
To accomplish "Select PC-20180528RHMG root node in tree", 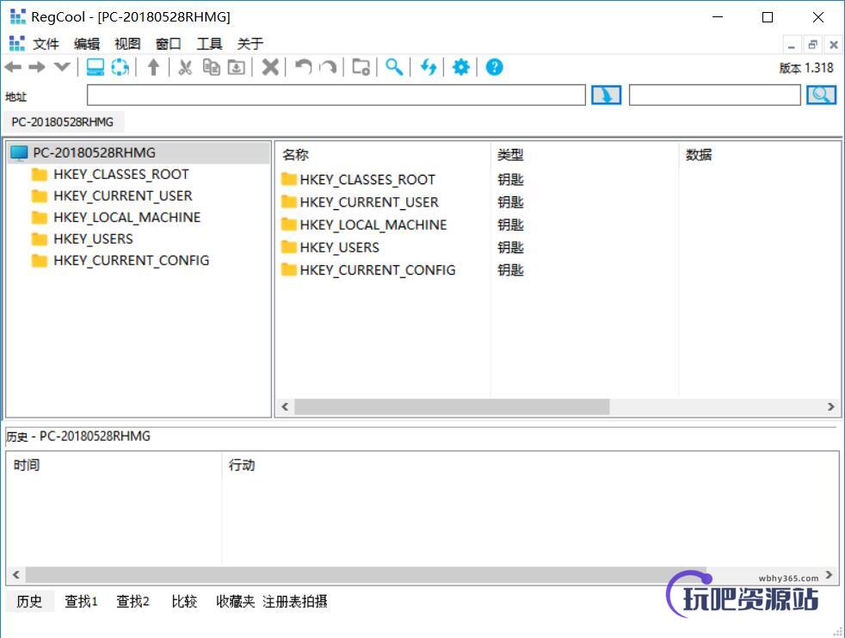I will [138, 152].
